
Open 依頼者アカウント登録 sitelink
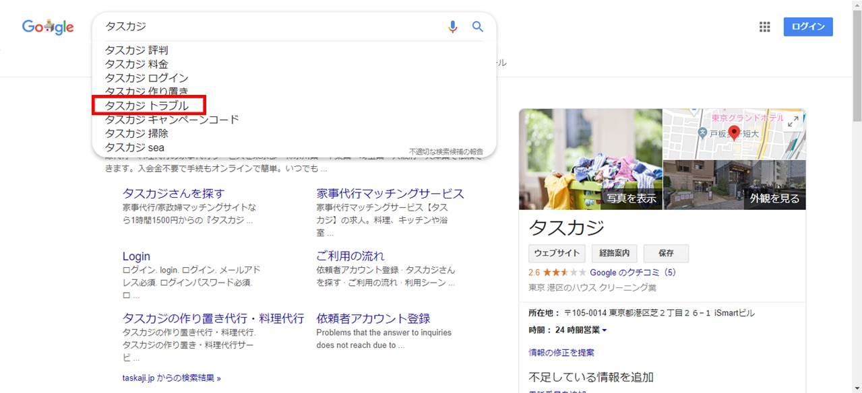(x=373, y=318)
